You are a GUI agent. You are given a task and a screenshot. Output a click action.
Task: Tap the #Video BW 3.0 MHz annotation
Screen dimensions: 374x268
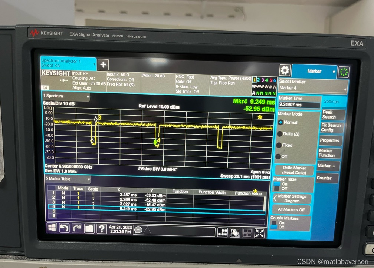pos(158,169)
